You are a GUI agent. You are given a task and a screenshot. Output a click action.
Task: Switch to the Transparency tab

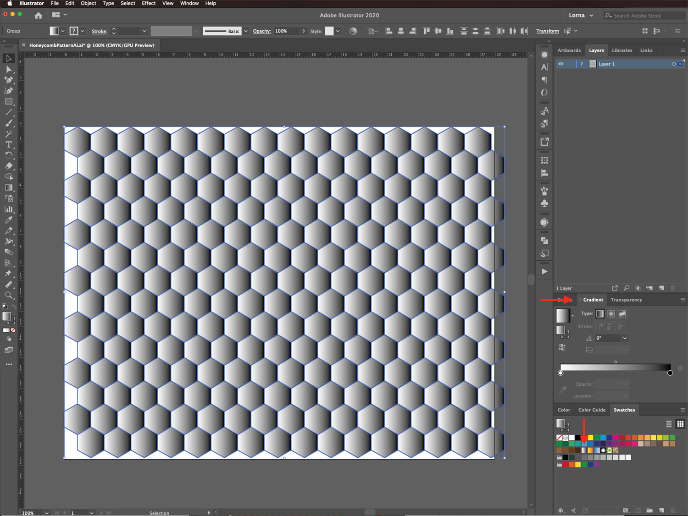626,300
